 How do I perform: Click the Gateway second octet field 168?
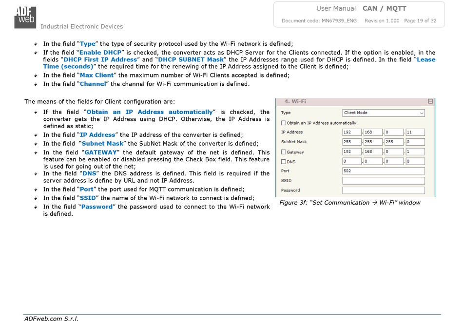373,151
